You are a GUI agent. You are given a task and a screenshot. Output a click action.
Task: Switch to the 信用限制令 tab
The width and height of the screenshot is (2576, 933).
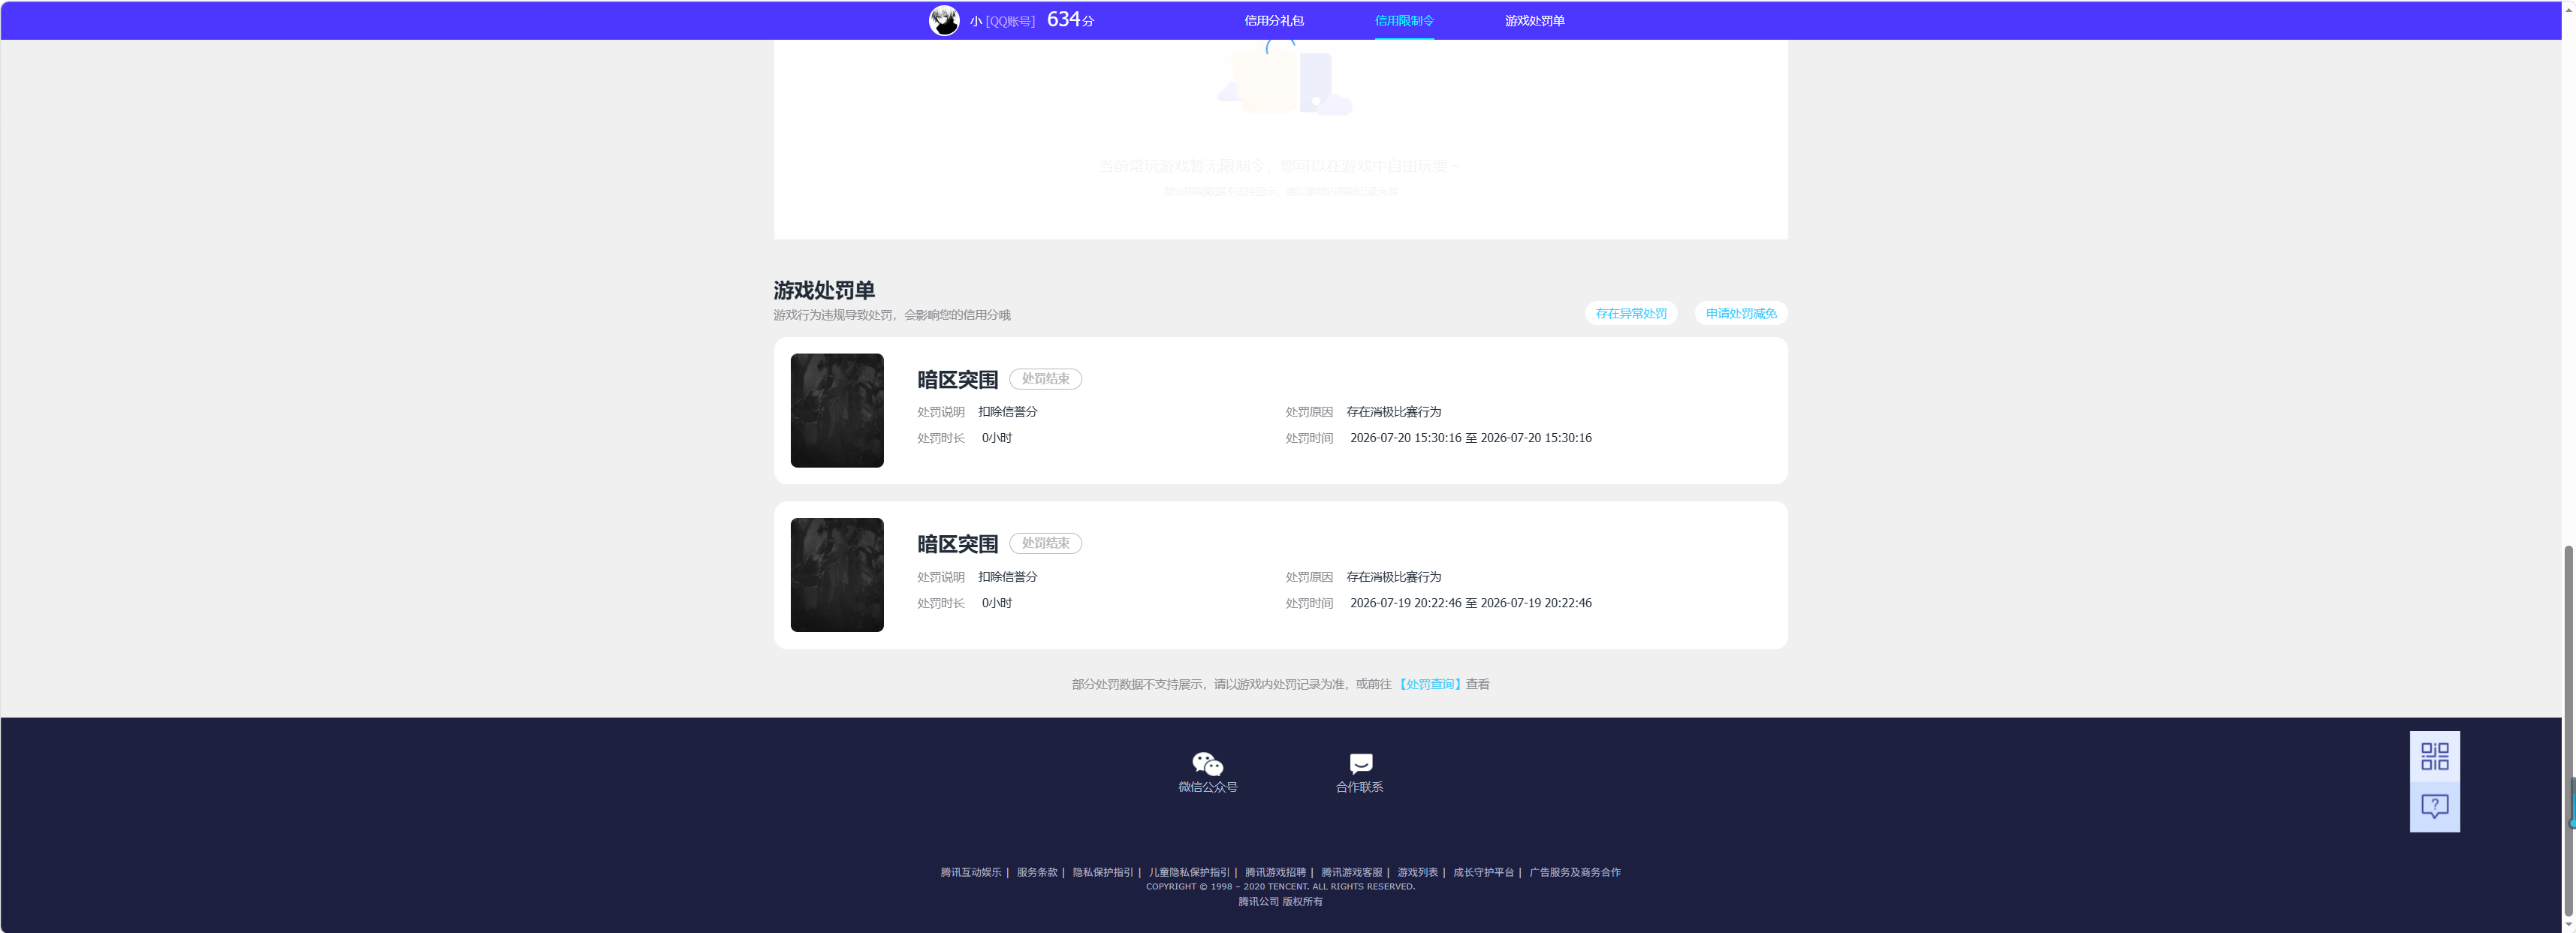(1404, 20)
